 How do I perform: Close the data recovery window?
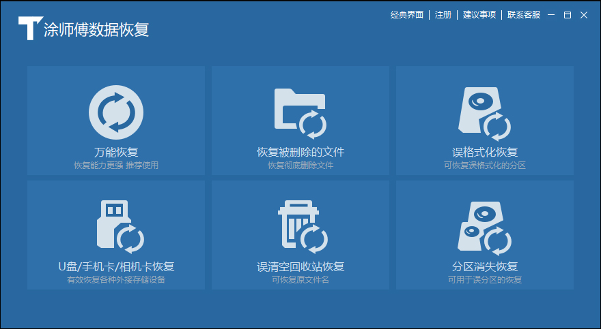pyautogui.click(x=584, y=15)
